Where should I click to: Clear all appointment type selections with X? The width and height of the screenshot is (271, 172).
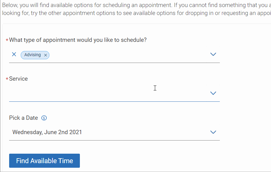[14, 54]
